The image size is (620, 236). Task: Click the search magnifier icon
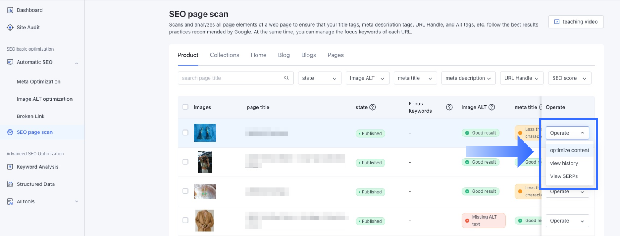click(287, 78)
